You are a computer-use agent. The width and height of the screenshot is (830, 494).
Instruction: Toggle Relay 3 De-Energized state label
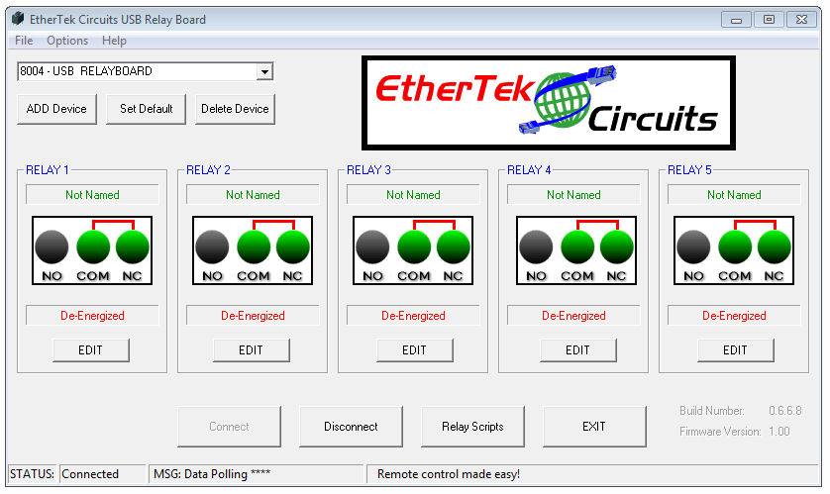pyautogui.click(x=413, y=316)
